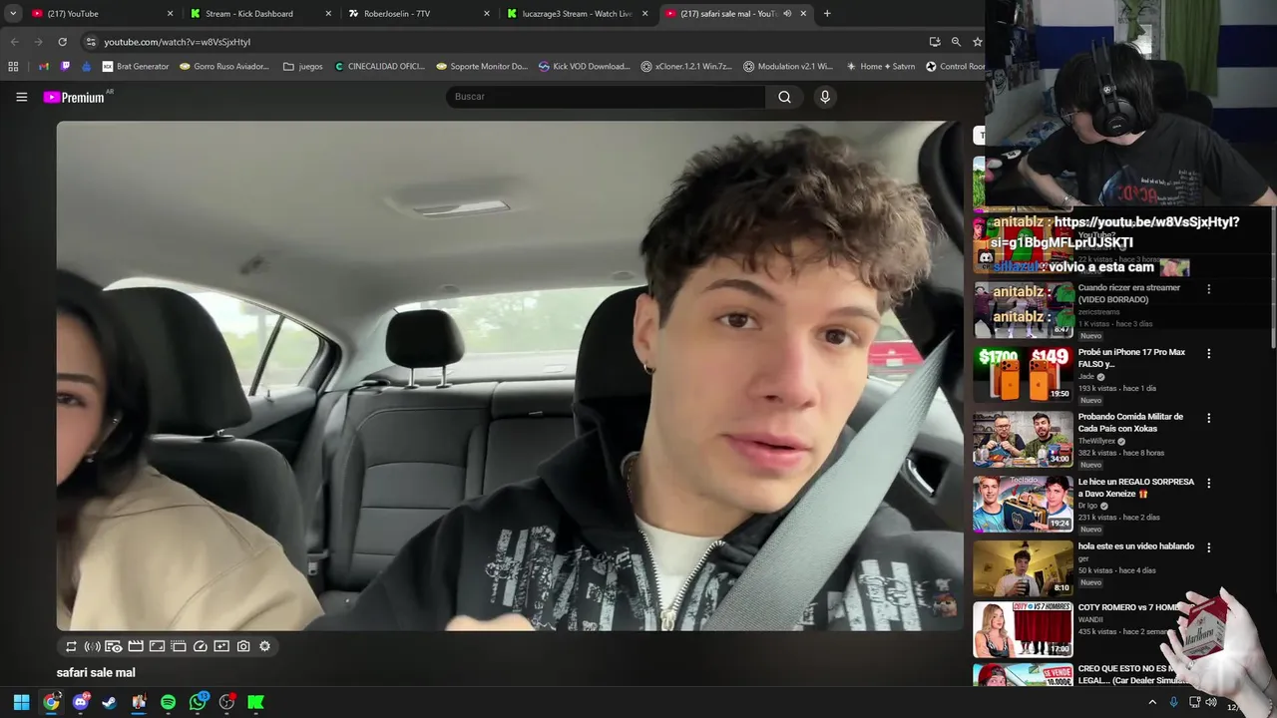Click the video filters sparkle icon
The image size is (1277, 718).
coord(221,646)
